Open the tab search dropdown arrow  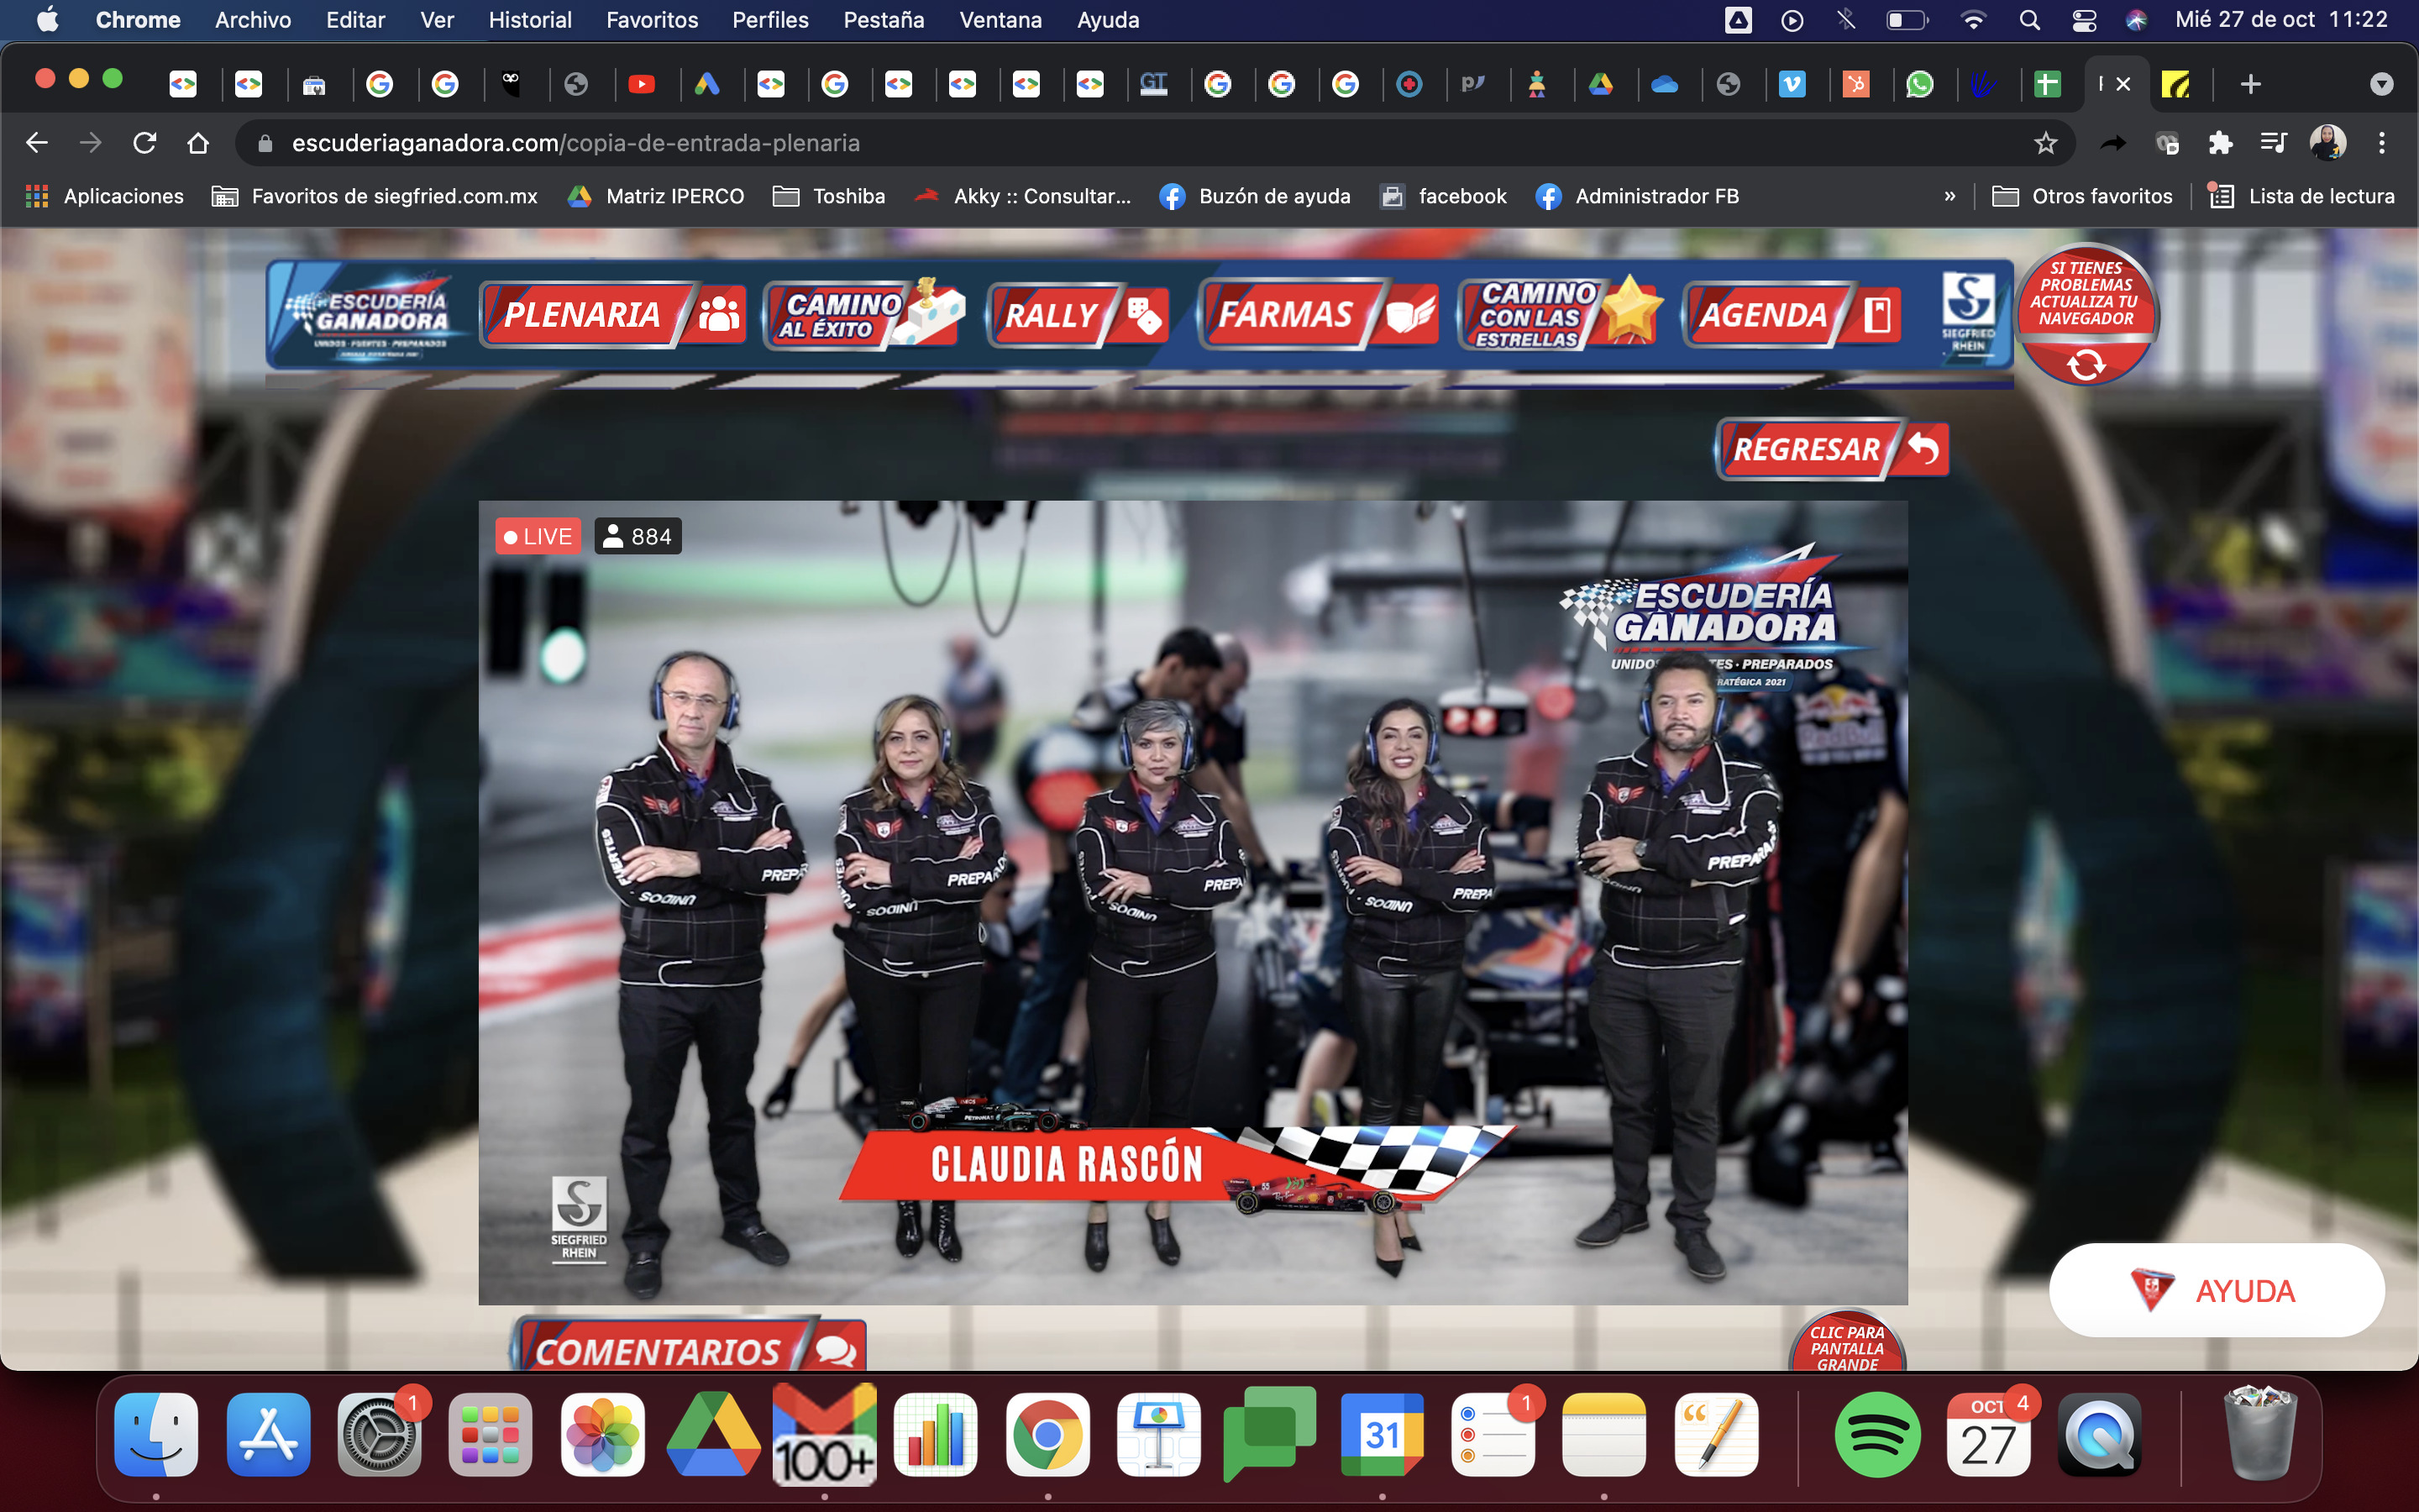tap(2381, 84)
